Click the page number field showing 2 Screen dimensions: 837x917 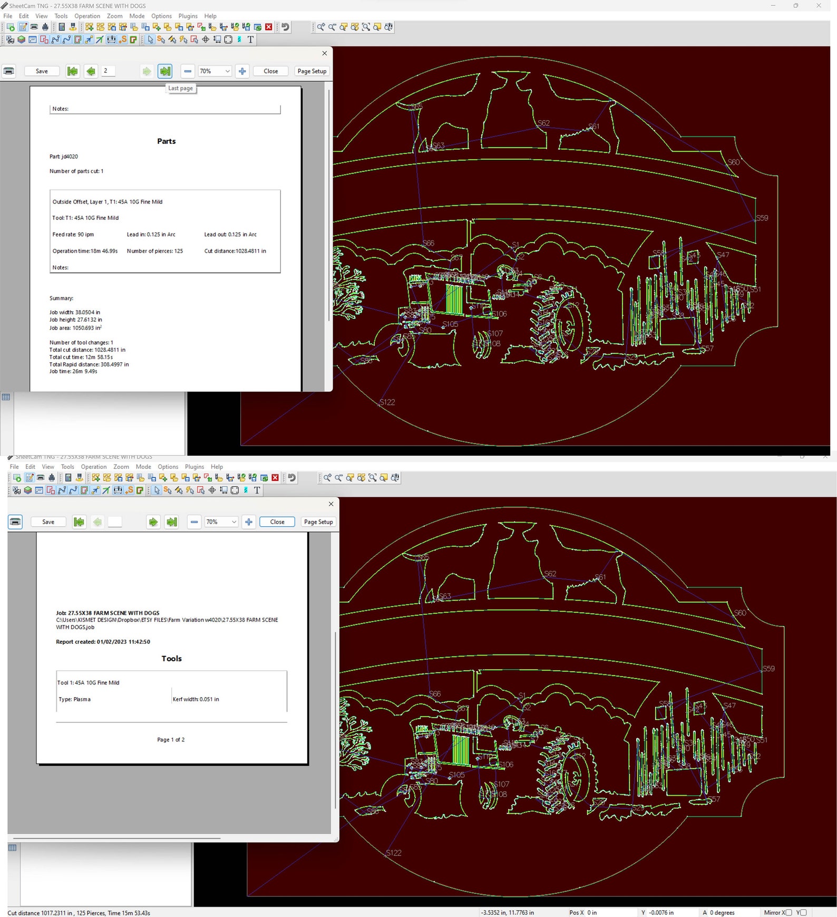(x=108, y=71)
